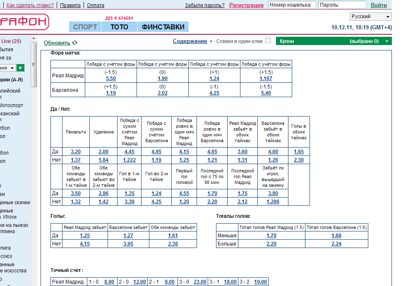
Task: Focus the Номер кошелька input field
Action: (x=292, y=5)
